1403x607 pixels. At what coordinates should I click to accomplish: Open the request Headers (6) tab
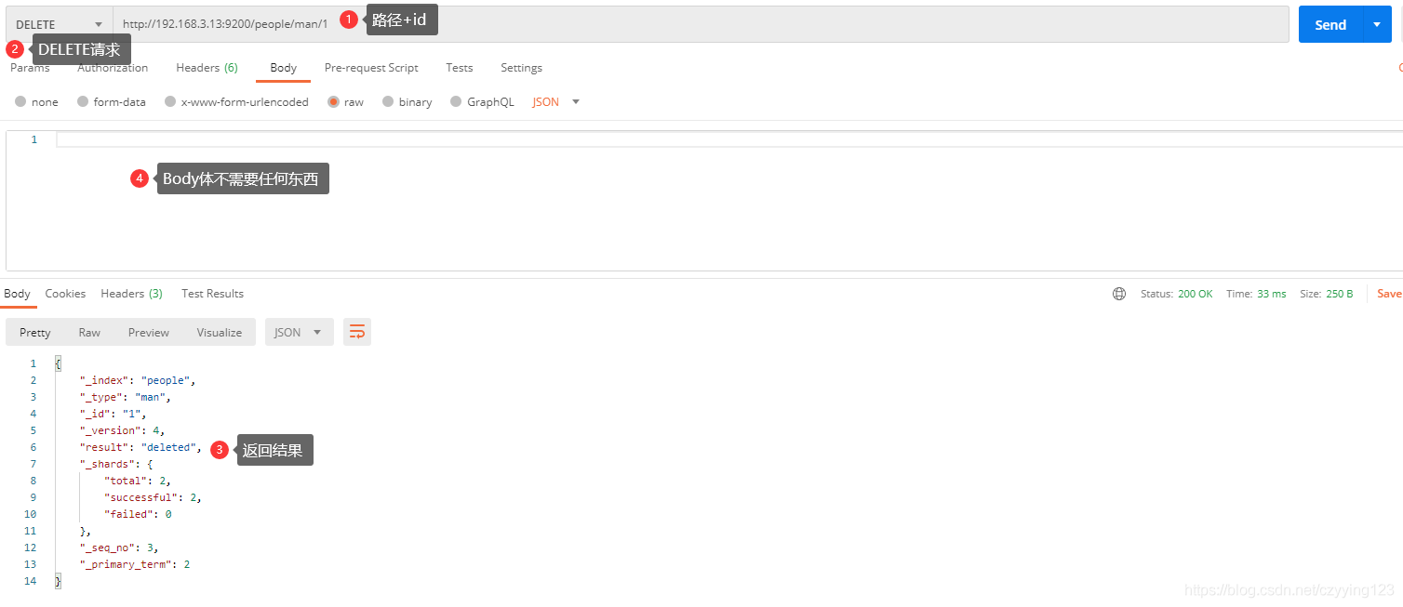207,68
